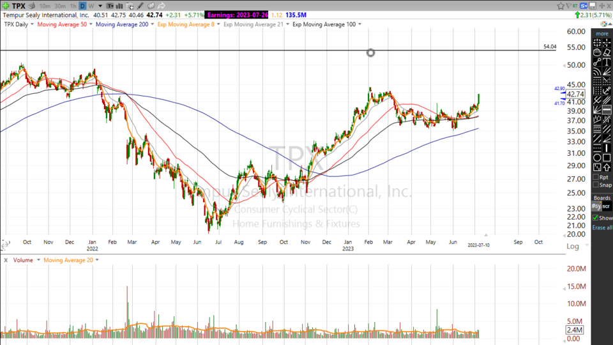Toggle the RT real-time indicator
This screenshot has width=613, height=345.
click(x=575, y=6)
